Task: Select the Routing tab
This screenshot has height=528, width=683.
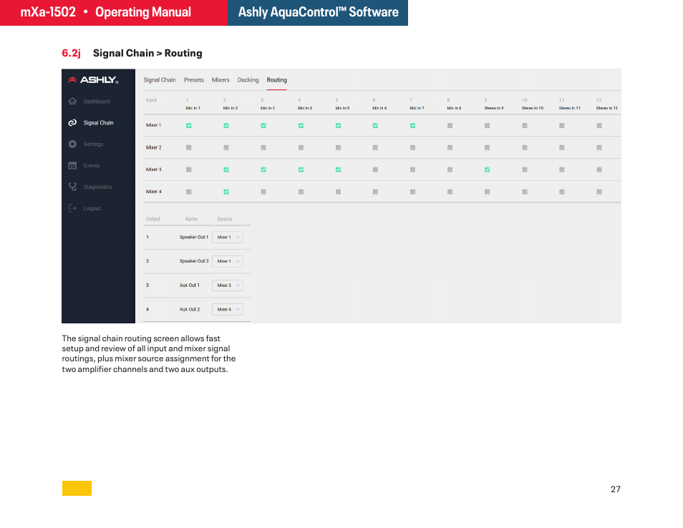Action: pyautogui.click(x=276, y=80)
